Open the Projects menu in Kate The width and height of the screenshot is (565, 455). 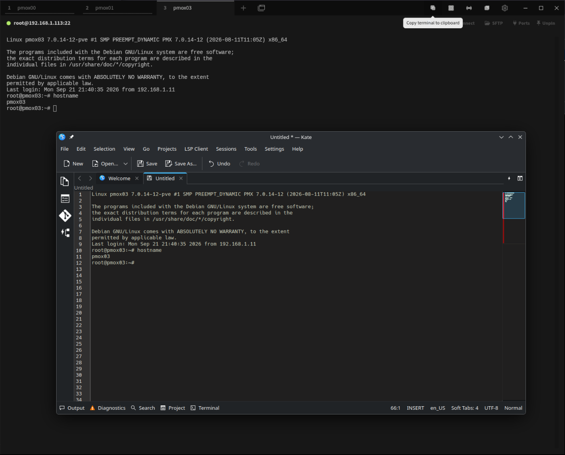[x=167, y=149]
